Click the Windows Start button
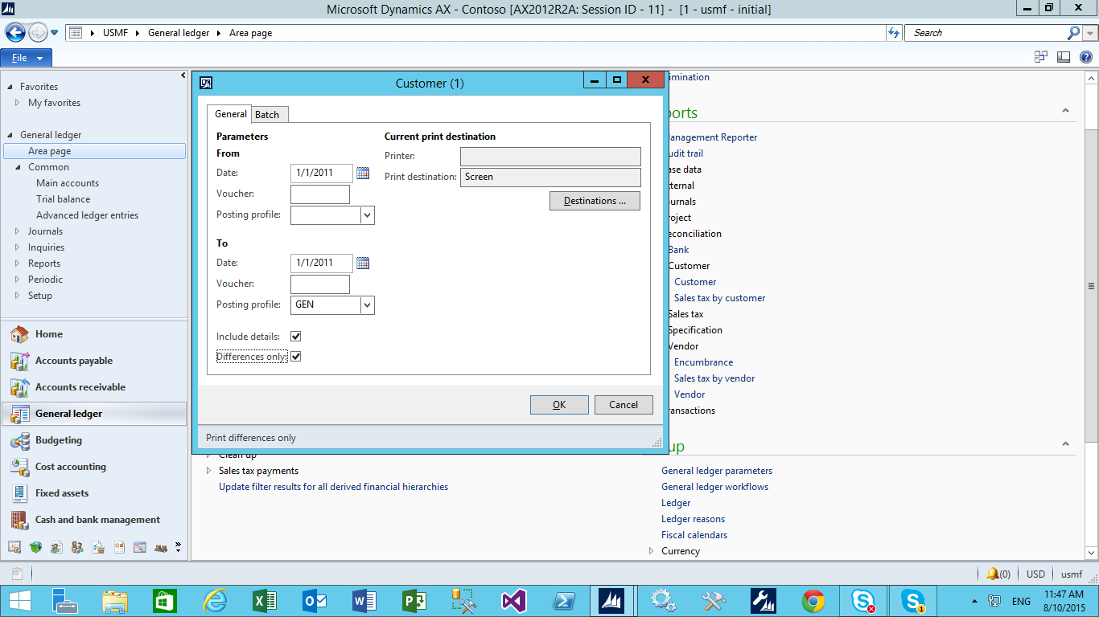The image size is (1099, 617). pyautogui.click(x=20, y=601)
